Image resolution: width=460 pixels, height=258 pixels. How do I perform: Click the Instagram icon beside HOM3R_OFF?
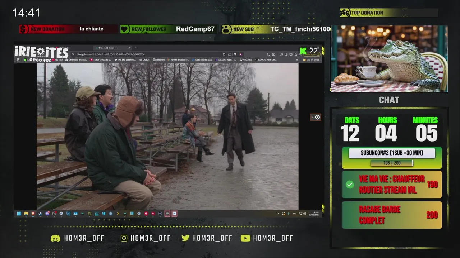click(x=124, y=238)
